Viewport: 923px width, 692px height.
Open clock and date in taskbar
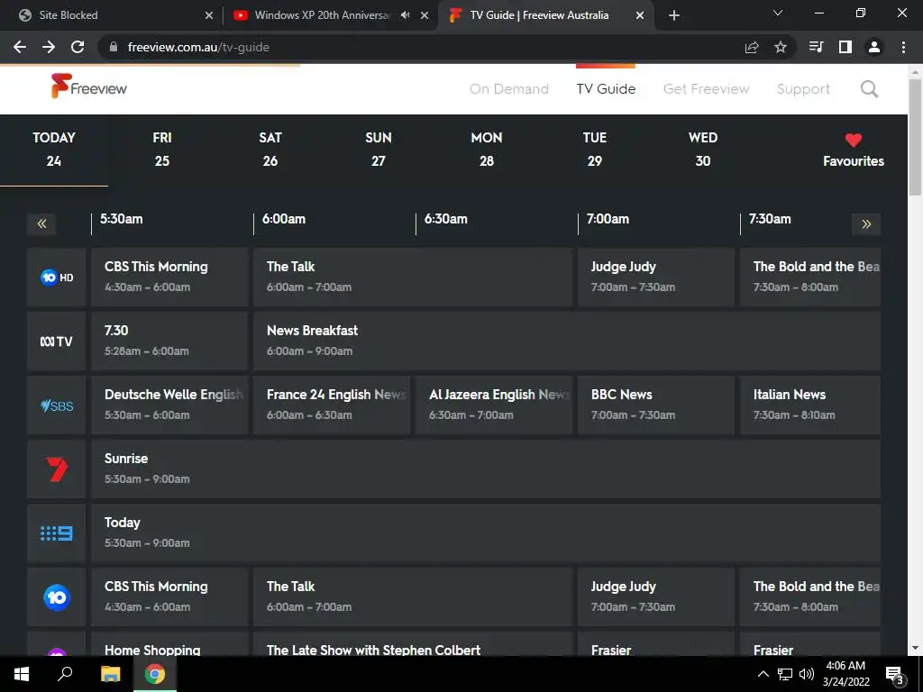click(845, 674)
